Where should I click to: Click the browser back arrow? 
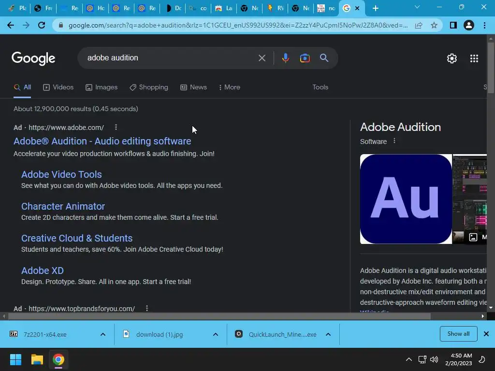[11, 25]
